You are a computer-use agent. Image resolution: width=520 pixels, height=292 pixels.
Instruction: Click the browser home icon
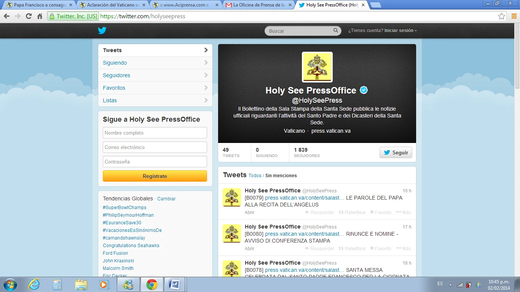(x=40, y=16)
